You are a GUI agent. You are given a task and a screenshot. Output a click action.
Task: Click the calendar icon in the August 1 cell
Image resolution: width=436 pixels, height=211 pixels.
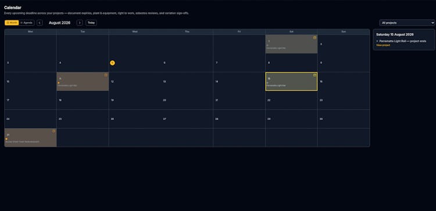tap(315, 38)
